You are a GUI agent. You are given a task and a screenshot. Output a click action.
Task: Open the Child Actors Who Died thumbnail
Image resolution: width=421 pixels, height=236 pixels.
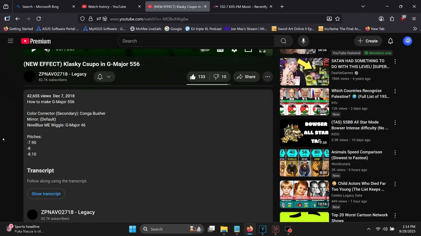pos(304,194)
